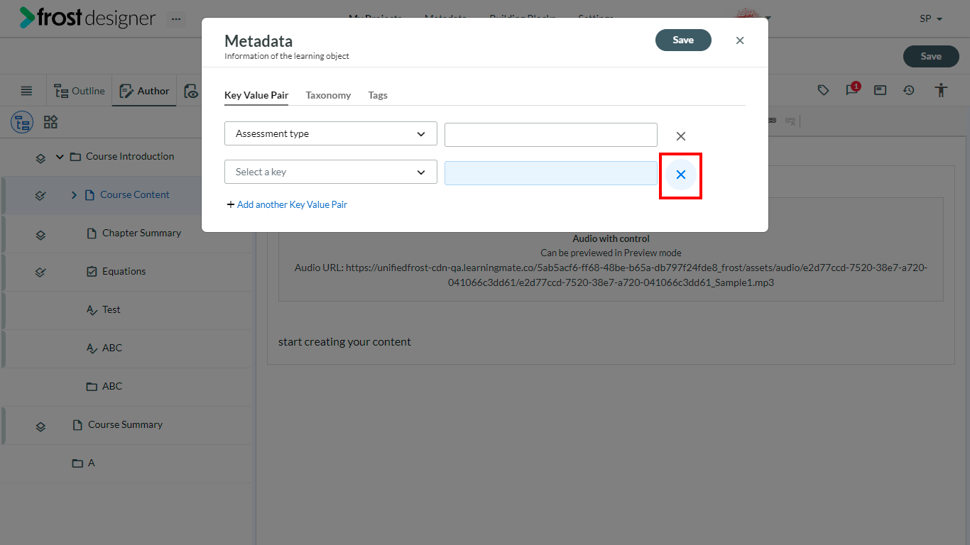Switch to the Taxonomy tab
This screenshot has width=970, height=545.
tap(328, 95)
